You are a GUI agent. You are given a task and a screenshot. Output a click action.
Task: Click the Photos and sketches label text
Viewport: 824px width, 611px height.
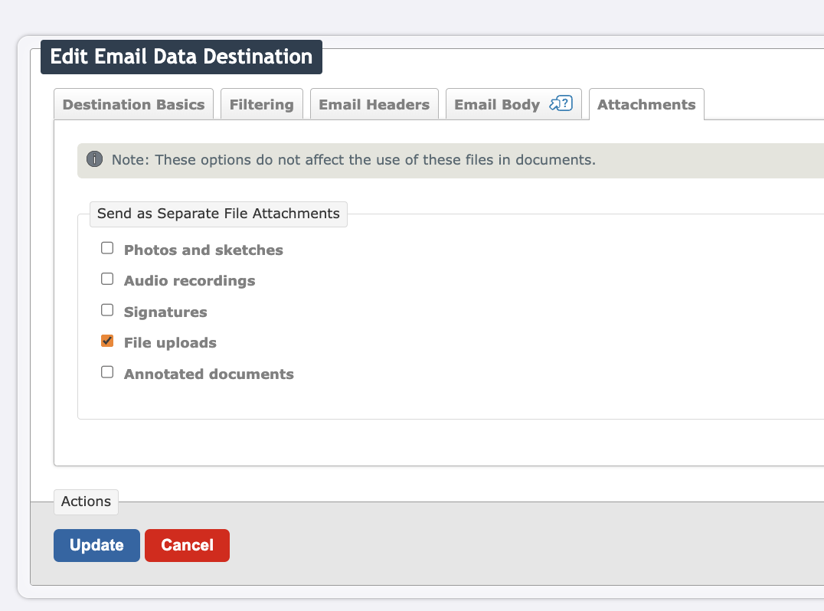pos(204,250)
